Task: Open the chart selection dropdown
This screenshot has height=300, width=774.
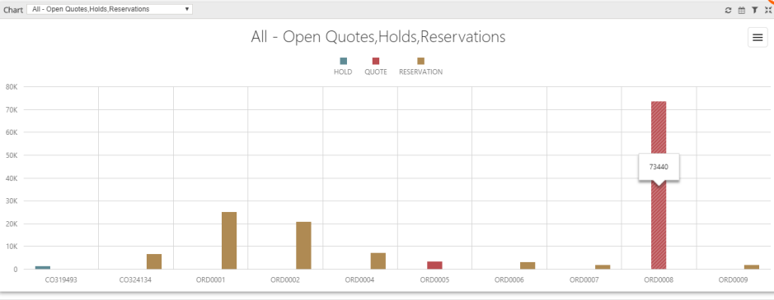Action: pyautogui.click(x=110, y=9)
